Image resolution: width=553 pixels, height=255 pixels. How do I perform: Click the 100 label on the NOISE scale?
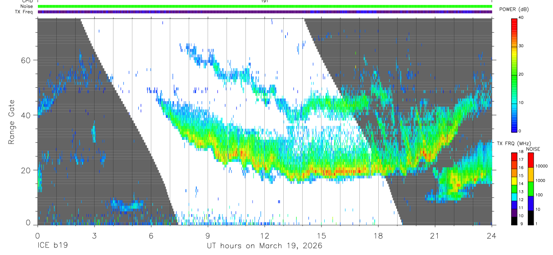point(540,195)
